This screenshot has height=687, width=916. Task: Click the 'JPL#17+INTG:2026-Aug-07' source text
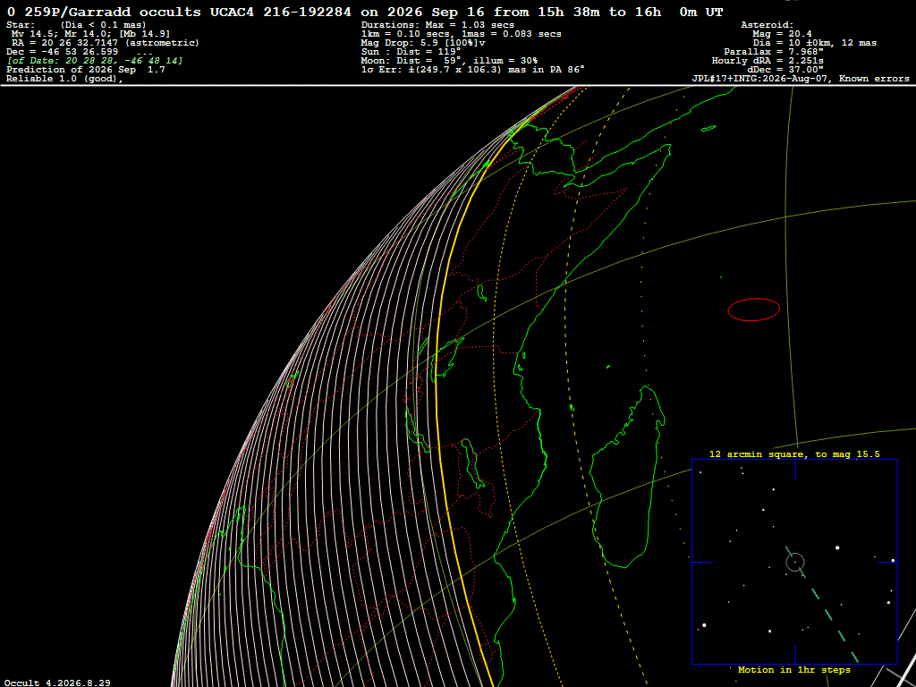click(x=763, y=79)
